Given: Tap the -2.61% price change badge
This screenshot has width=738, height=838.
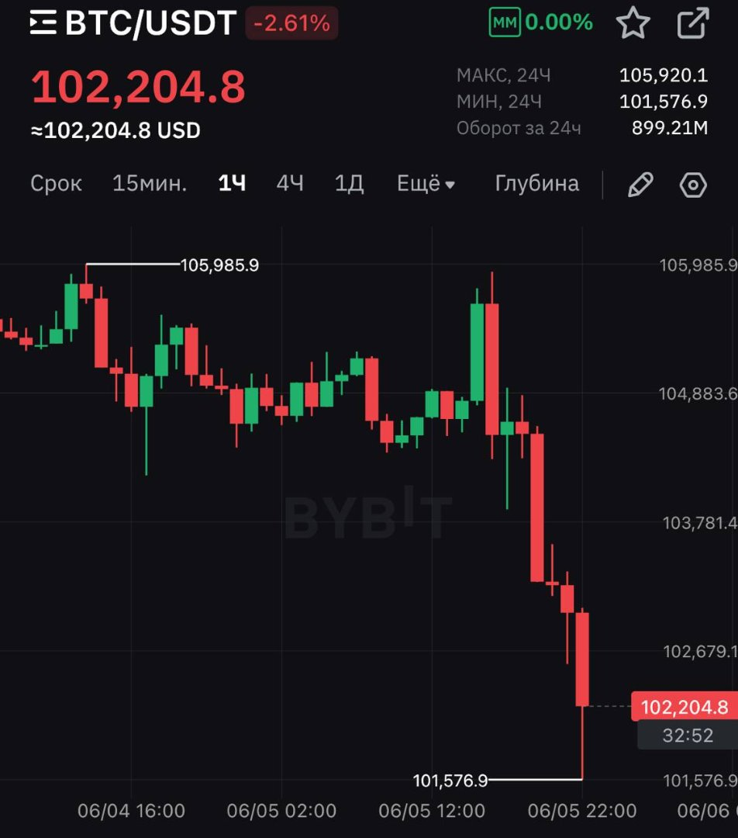Looking at the screenshot, I should [x=291, y=24].
